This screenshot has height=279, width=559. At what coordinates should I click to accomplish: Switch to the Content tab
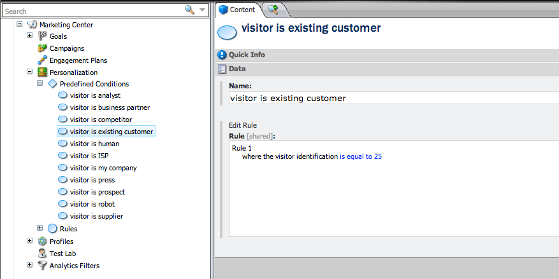tap(238, 10)
